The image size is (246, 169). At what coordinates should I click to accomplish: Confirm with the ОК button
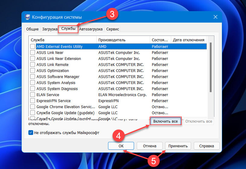pyautogui.click(x=121, y=146)
